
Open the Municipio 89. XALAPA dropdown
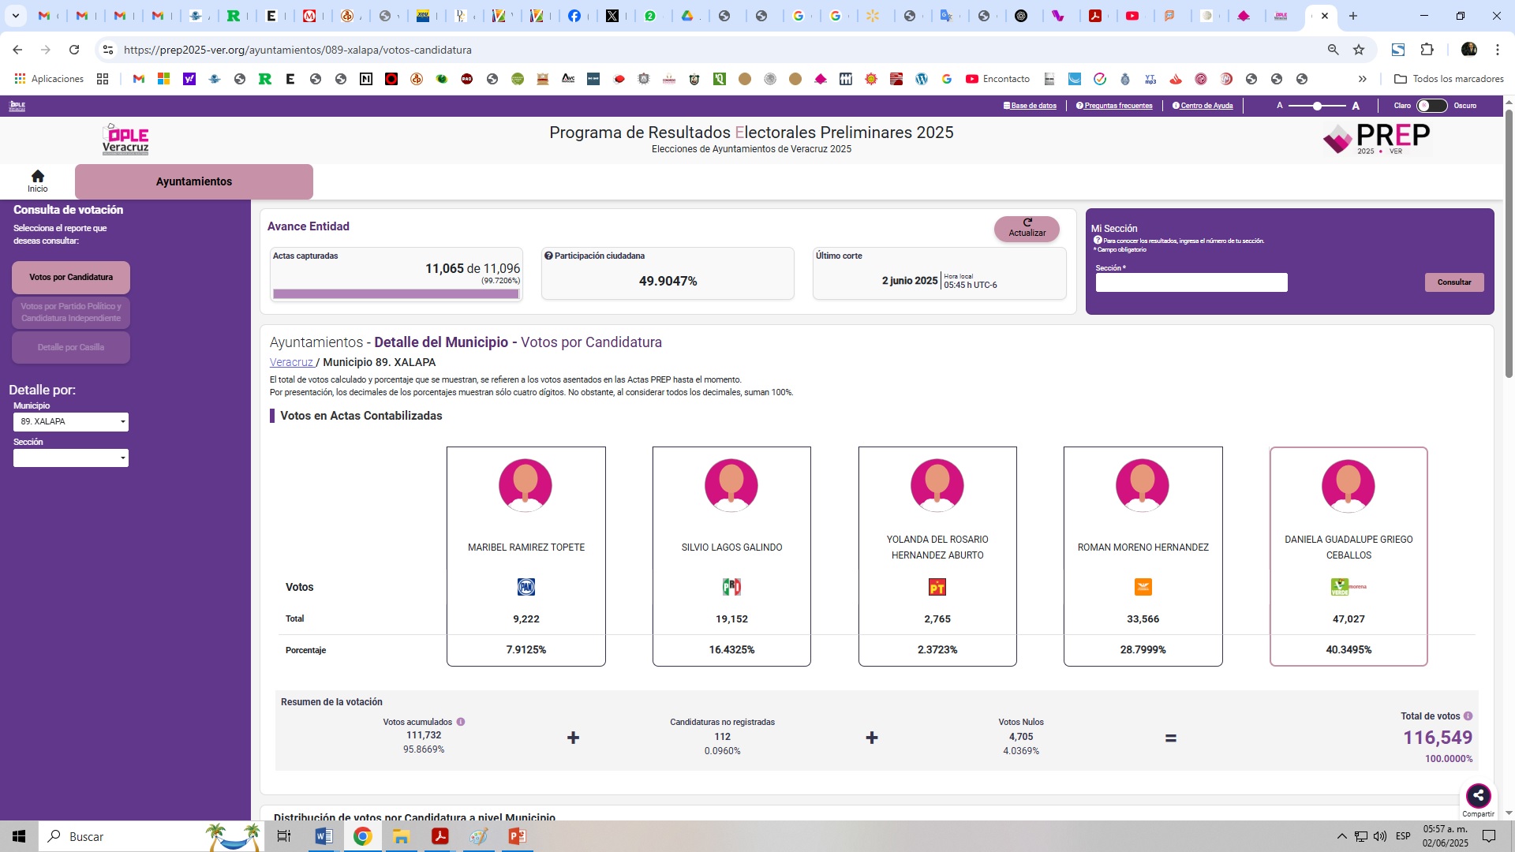71,422
